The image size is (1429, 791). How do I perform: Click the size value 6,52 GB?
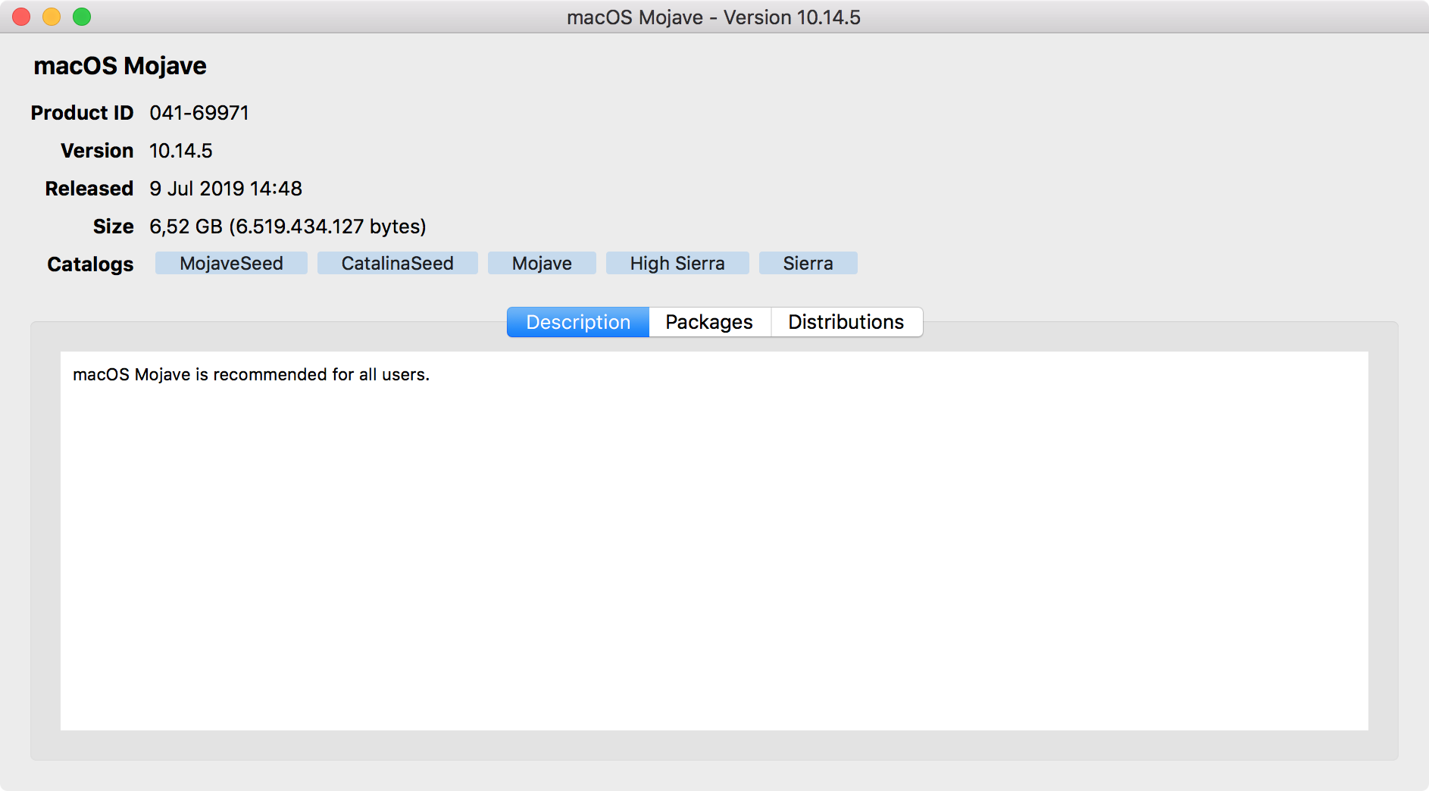coord(288,227)
